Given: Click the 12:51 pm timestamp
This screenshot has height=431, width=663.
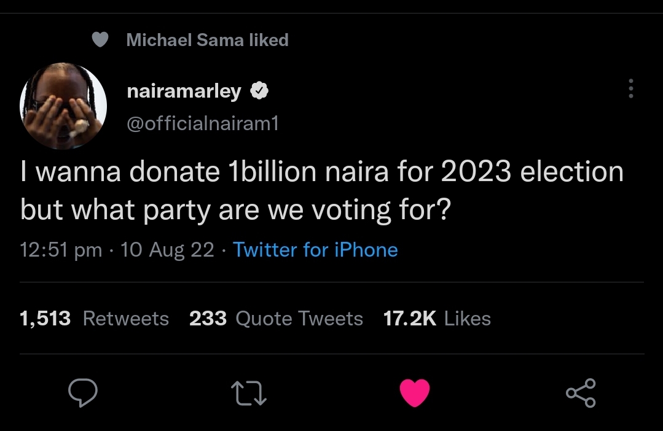Looking at the screenshot, I should click(x=61, y=250).
